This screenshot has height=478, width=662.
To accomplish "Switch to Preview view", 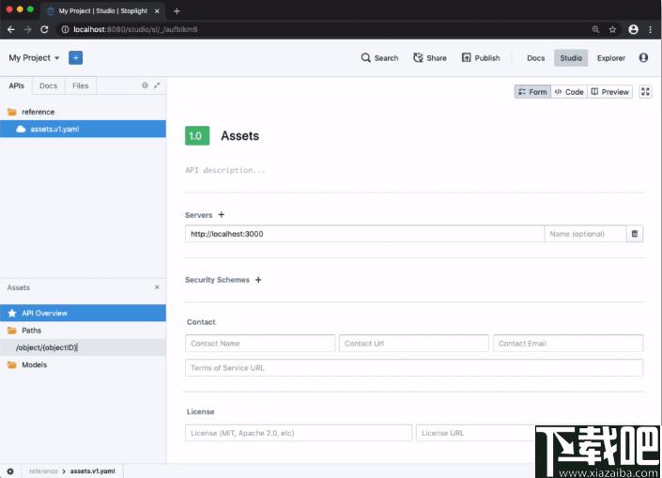I will point(610,92).
